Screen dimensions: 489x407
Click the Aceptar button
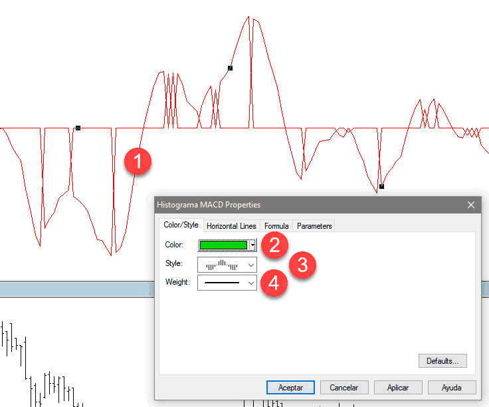pos(290,387)
